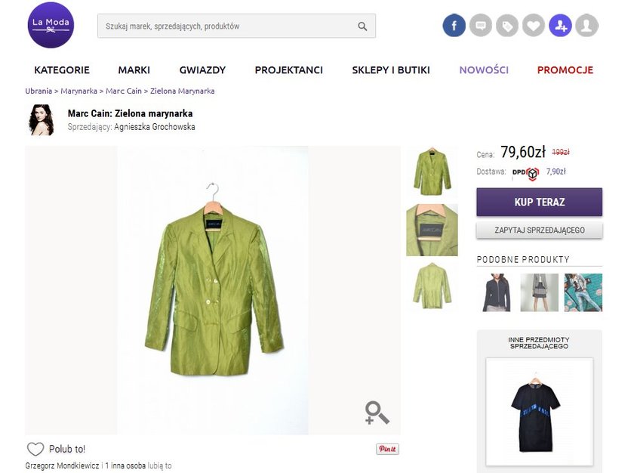Open the Nowości menu item

[x=484, y=70]
